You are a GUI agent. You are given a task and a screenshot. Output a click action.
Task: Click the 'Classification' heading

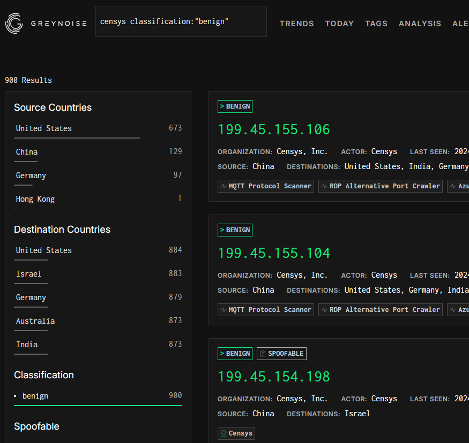click(43, 375)
